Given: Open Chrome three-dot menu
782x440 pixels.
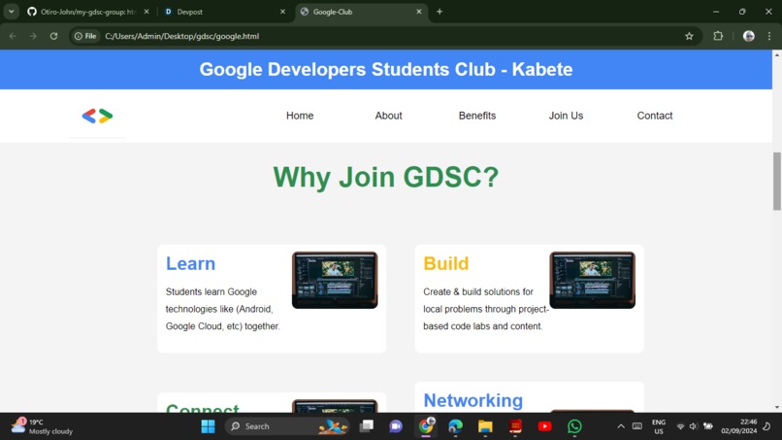Looking at the screenshot, I should point(769,36).
